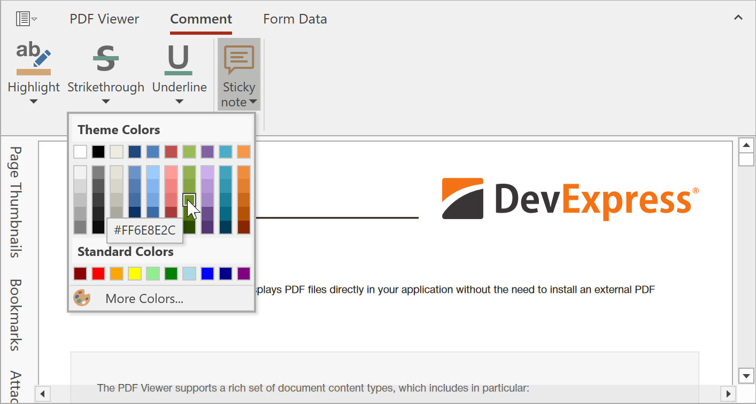Open the Sticky note dropdown arrow
This screenshot has width=756, height=404.
tap(253, 102)
